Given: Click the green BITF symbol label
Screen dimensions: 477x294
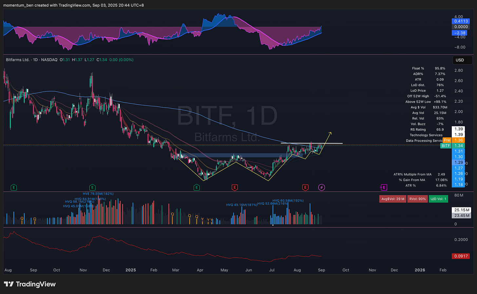Looking at the screenshot, I should pyautogui.click(x=446, y=146).
